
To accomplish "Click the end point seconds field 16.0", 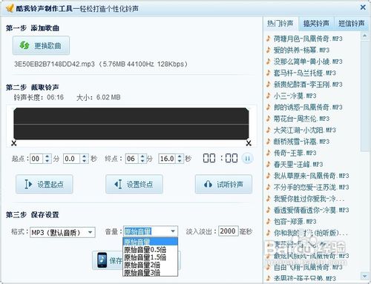I will (168, 159).
